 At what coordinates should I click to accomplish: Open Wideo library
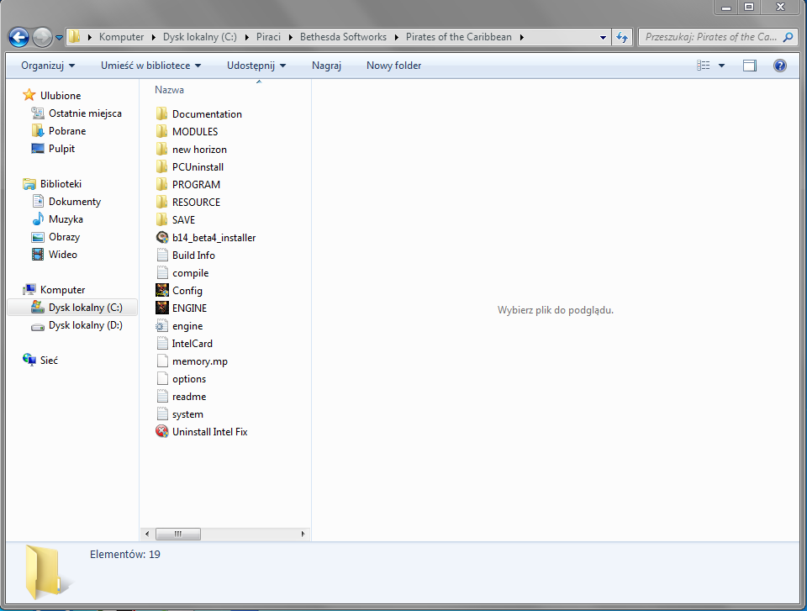(55, 255)
